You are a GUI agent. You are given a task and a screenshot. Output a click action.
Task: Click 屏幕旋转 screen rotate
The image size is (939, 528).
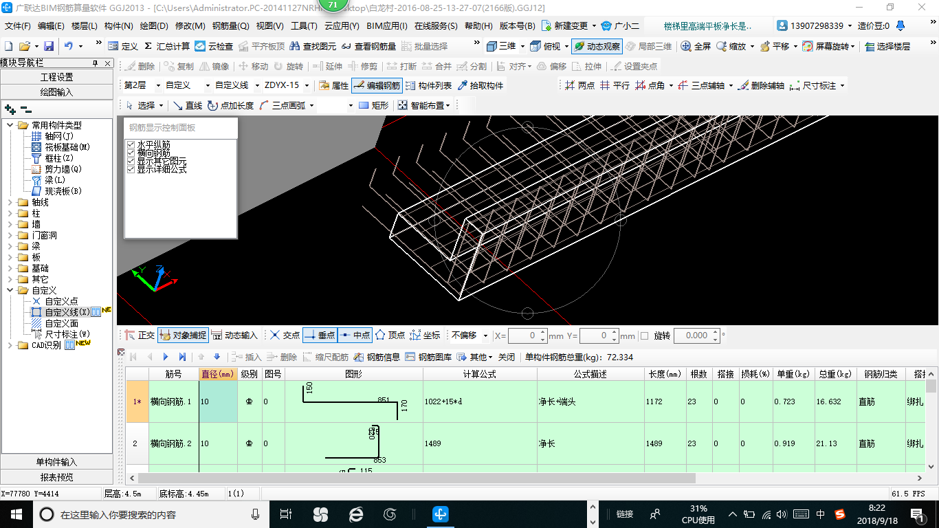[x=825, y=46]
